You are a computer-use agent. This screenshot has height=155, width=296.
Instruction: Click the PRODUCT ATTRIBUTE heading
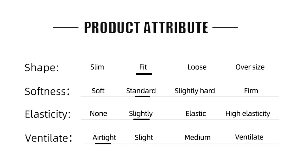point(146,28)
